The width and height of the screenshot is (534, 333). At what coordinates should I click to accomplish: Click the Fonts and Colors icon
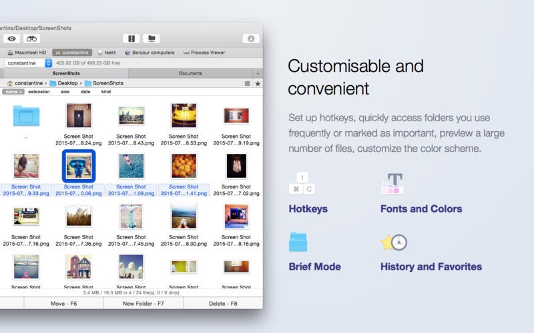[x=392, y=184]
